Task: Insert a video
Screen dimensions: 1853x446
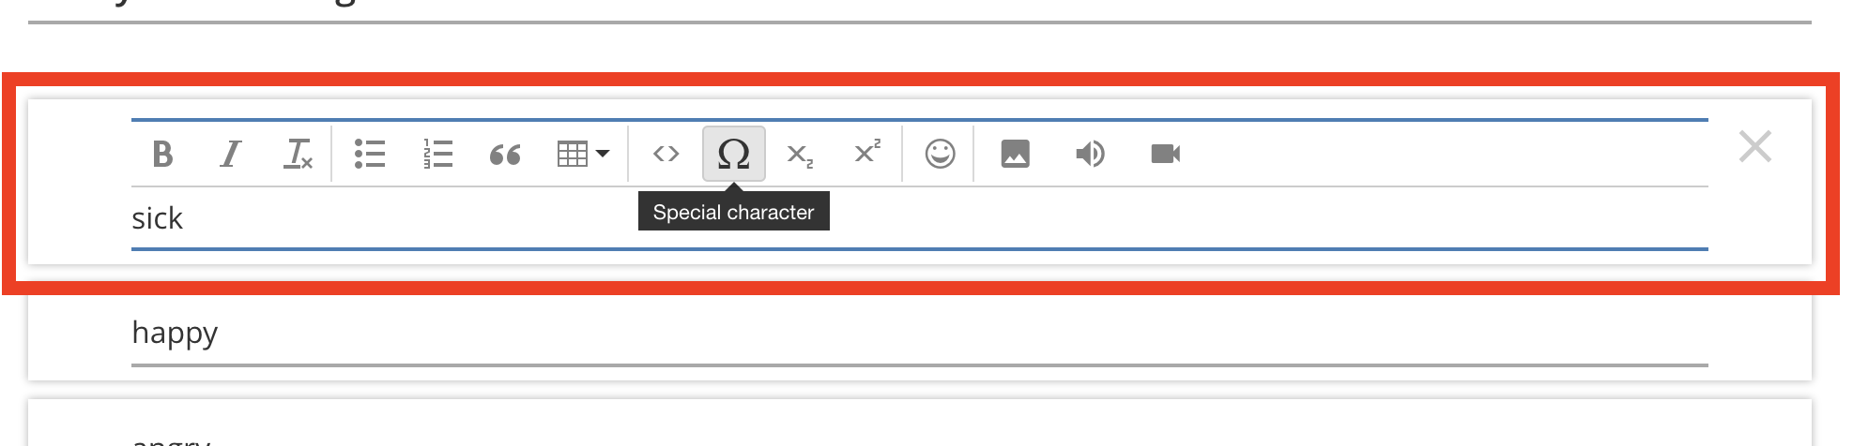Action: pos(1165,154)
